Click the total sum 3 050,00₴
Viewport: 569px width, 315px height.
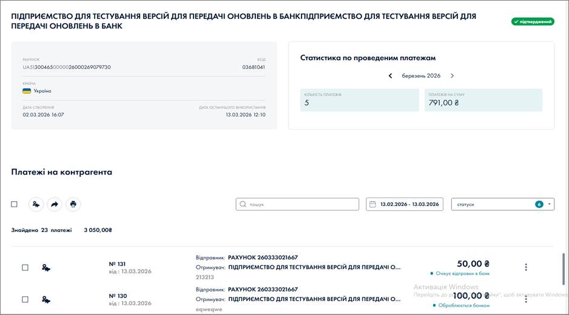coord(98,230)
